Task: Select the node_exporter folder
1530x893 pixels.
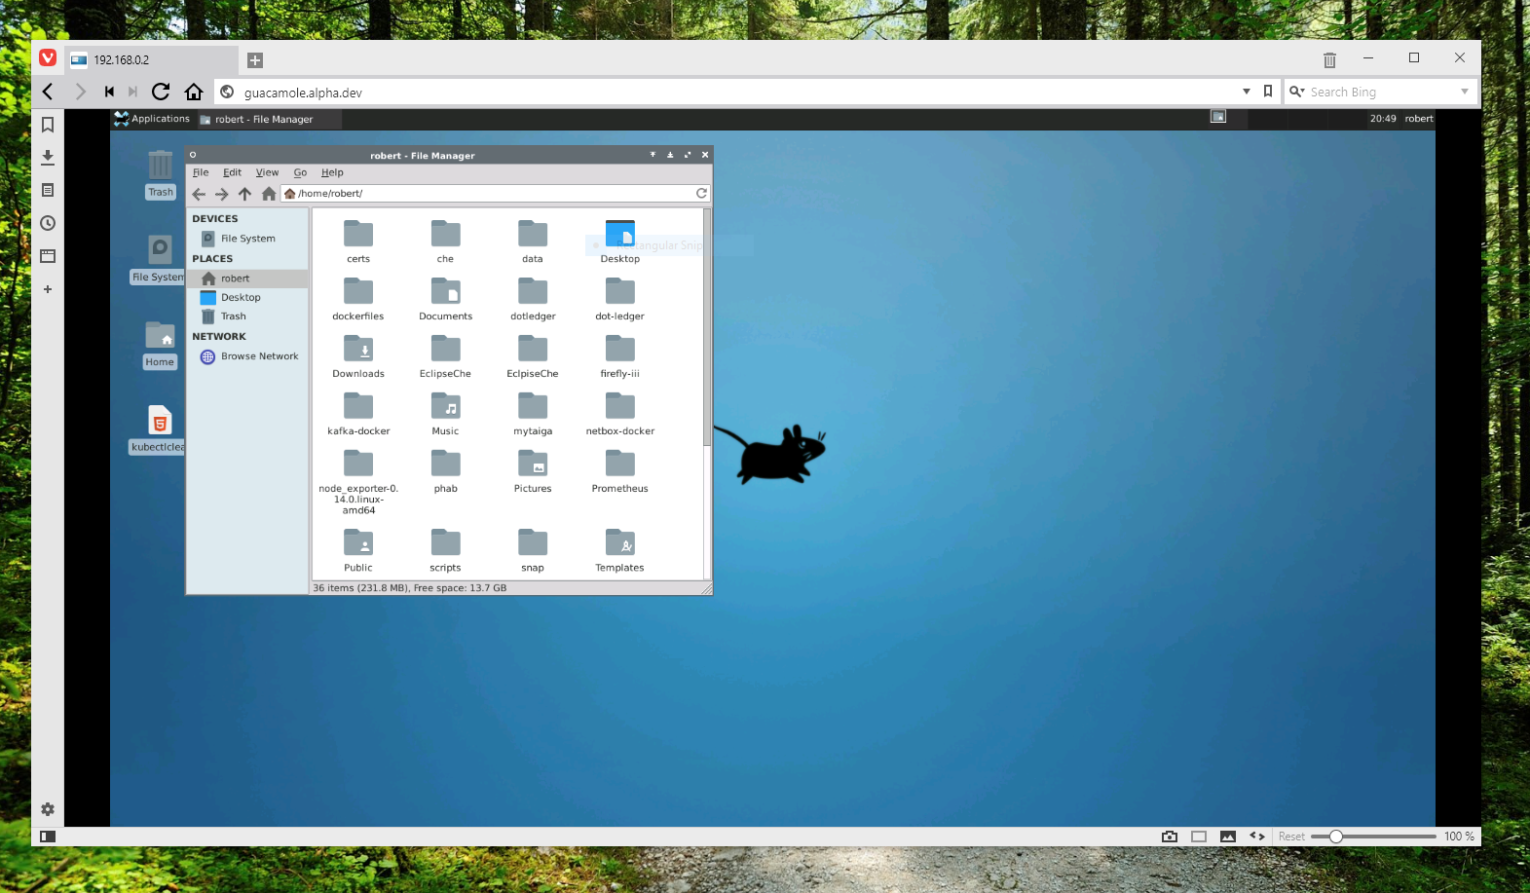Action: coord(358,481)
